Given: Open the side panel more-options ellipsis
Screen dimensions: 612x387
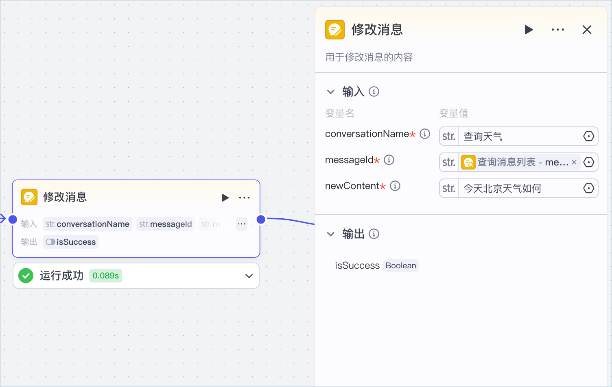Looking at the screenshot, I should (557, 30).
